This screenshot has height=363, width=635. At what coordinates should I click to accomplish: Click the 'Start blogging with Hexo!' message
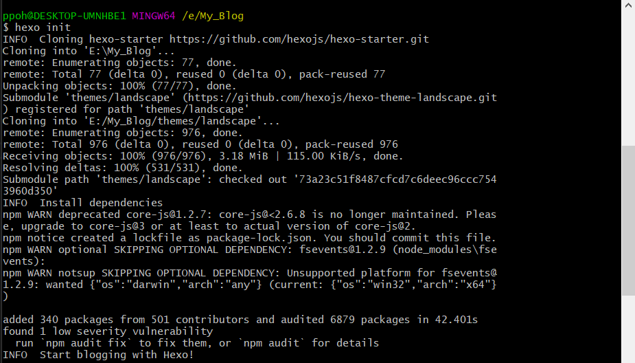pyautogui.click(x=117, y=355)
